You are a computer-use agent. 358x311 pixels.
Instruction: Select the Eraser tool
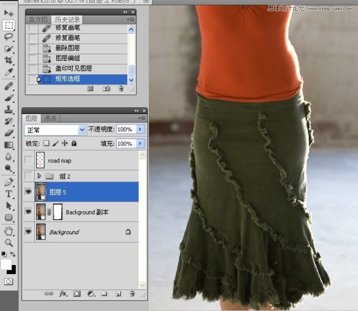pyautogui.click(x=9, y=133)
